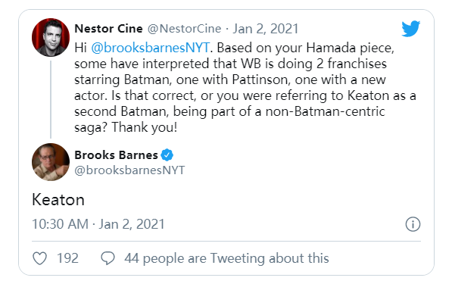The width and height of the screenshot is (452, 284).
Task: Click the Brooks Barnes display name
Action: [x=116, y=155]
